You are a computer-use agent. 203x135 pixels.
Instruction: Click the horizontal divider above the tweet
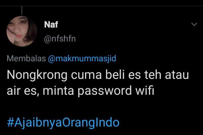102,6
